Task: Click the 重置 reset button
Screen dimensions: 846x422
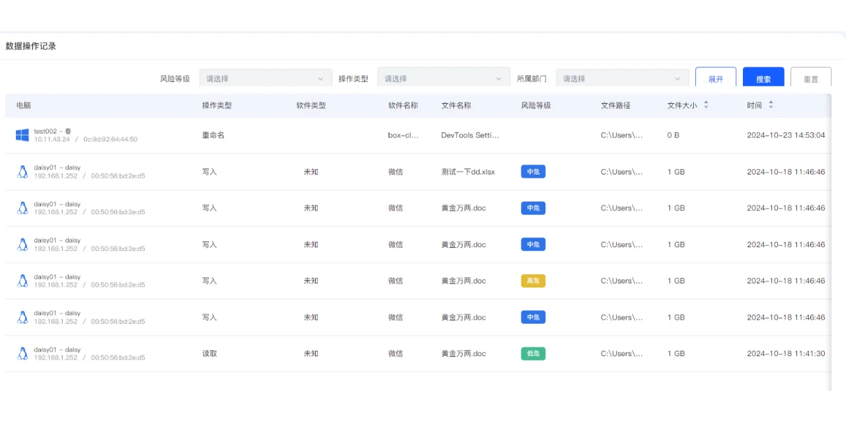Action: [x=811, y=77]
